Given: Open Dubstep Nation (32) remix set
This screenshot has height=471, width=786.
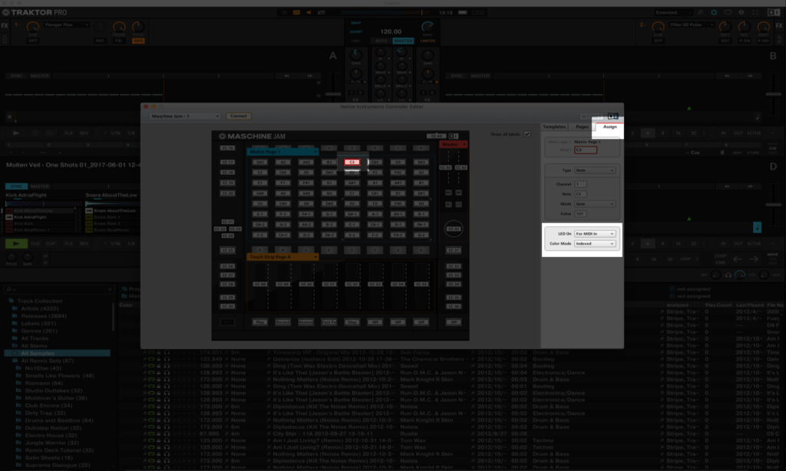Looking at the screenshot, I should click(53, 428).
